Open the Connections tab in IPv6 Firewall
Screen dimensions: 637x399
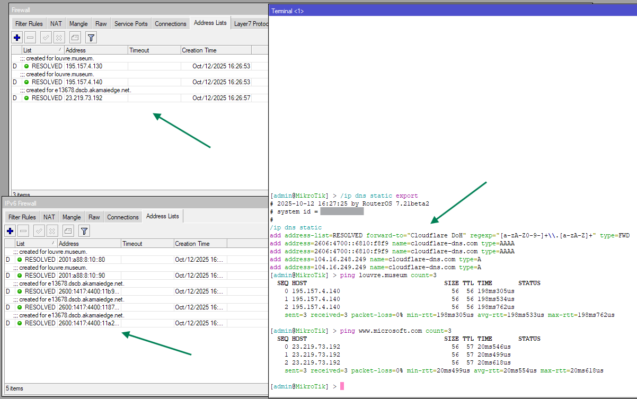click(x=123, y=217)
